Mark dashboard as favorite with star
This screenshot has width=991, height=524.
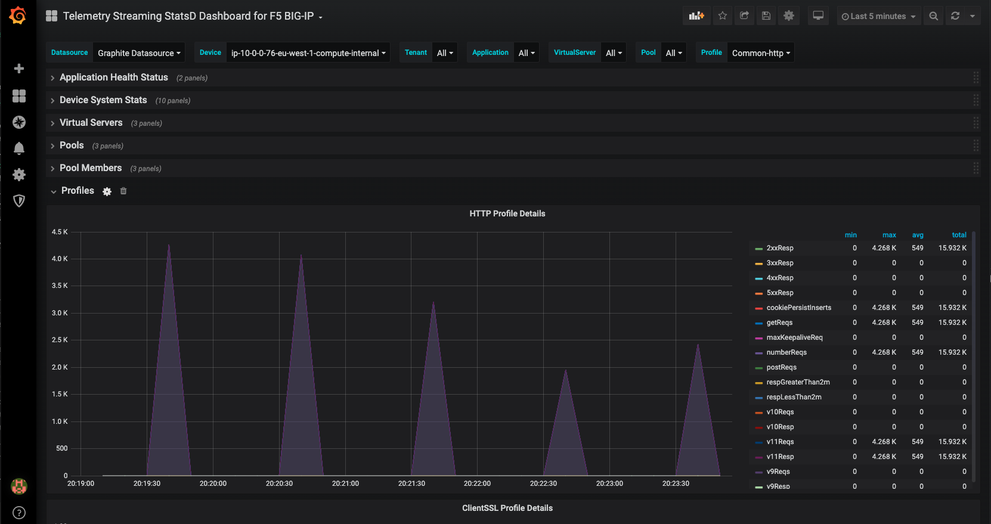coord(723,16)
